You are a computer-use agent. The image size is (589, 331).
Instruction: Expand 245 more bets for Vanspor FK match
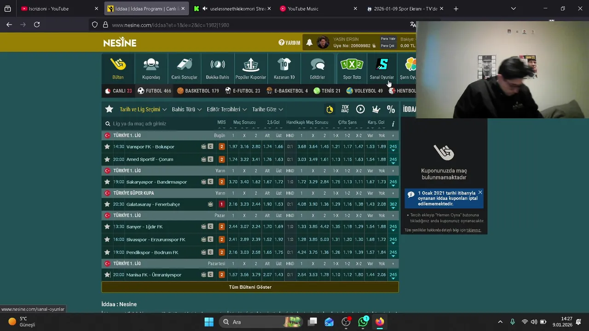(393, 147)
